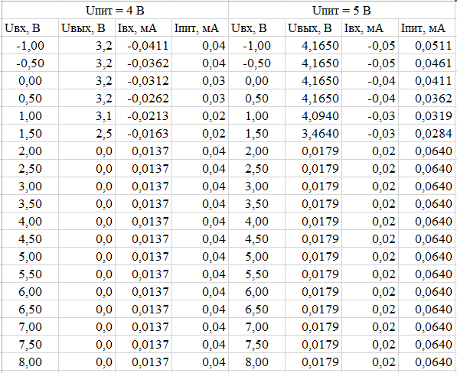
Task: Select the cell containing 4,0940
Action: point(313,116)
